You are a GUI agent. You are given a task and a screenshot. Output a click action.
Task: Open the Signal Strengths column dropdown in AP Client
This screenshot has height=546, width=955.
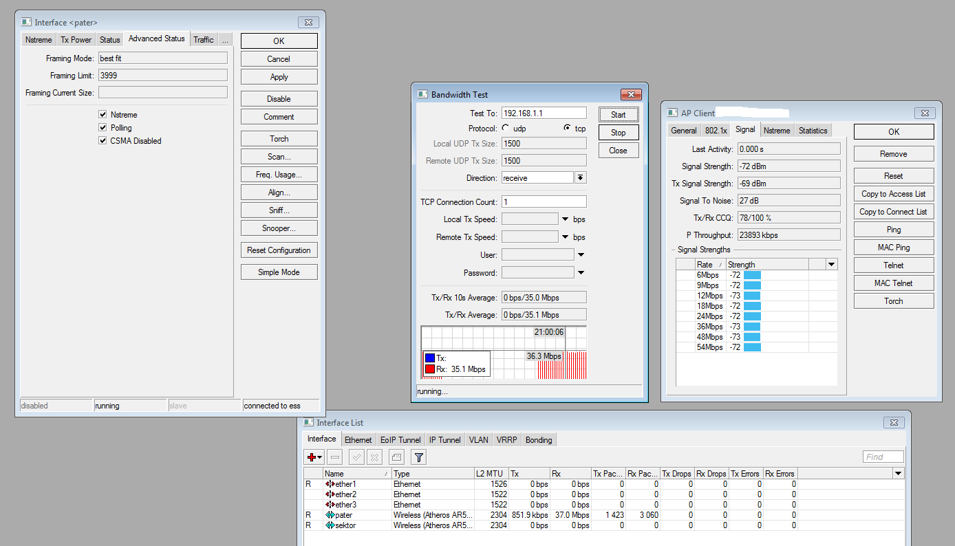pos(831,265)
